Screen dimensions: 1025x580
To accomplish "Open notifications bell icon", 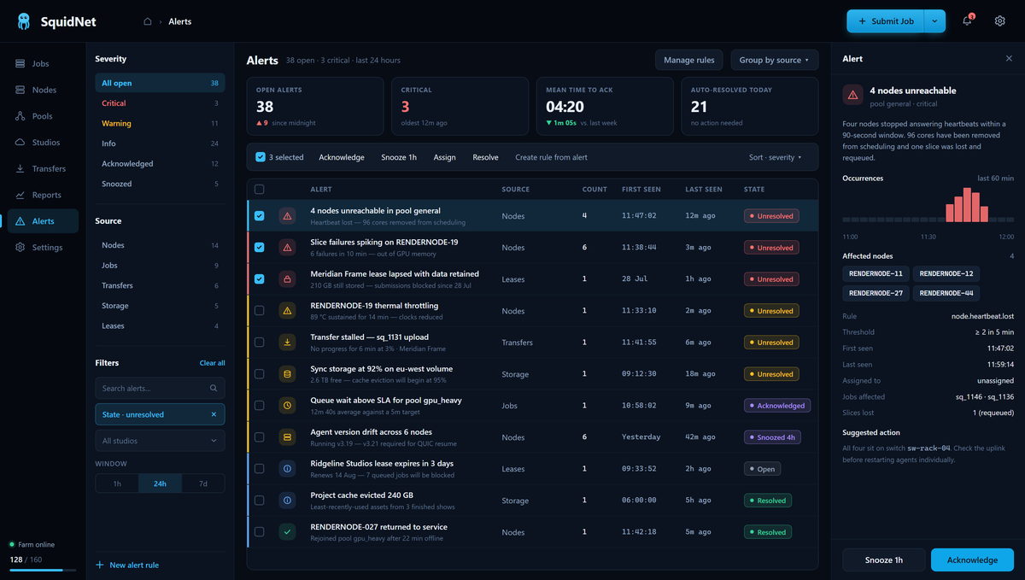I will [x=967, y=21].
